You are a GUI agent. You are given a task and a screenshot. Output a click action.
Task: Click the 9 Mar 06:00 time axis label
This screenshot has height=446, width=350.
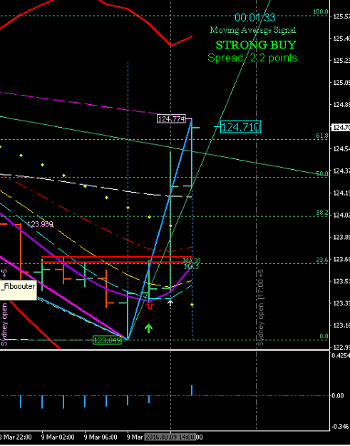pyautogui.click(x=101, y=437)
